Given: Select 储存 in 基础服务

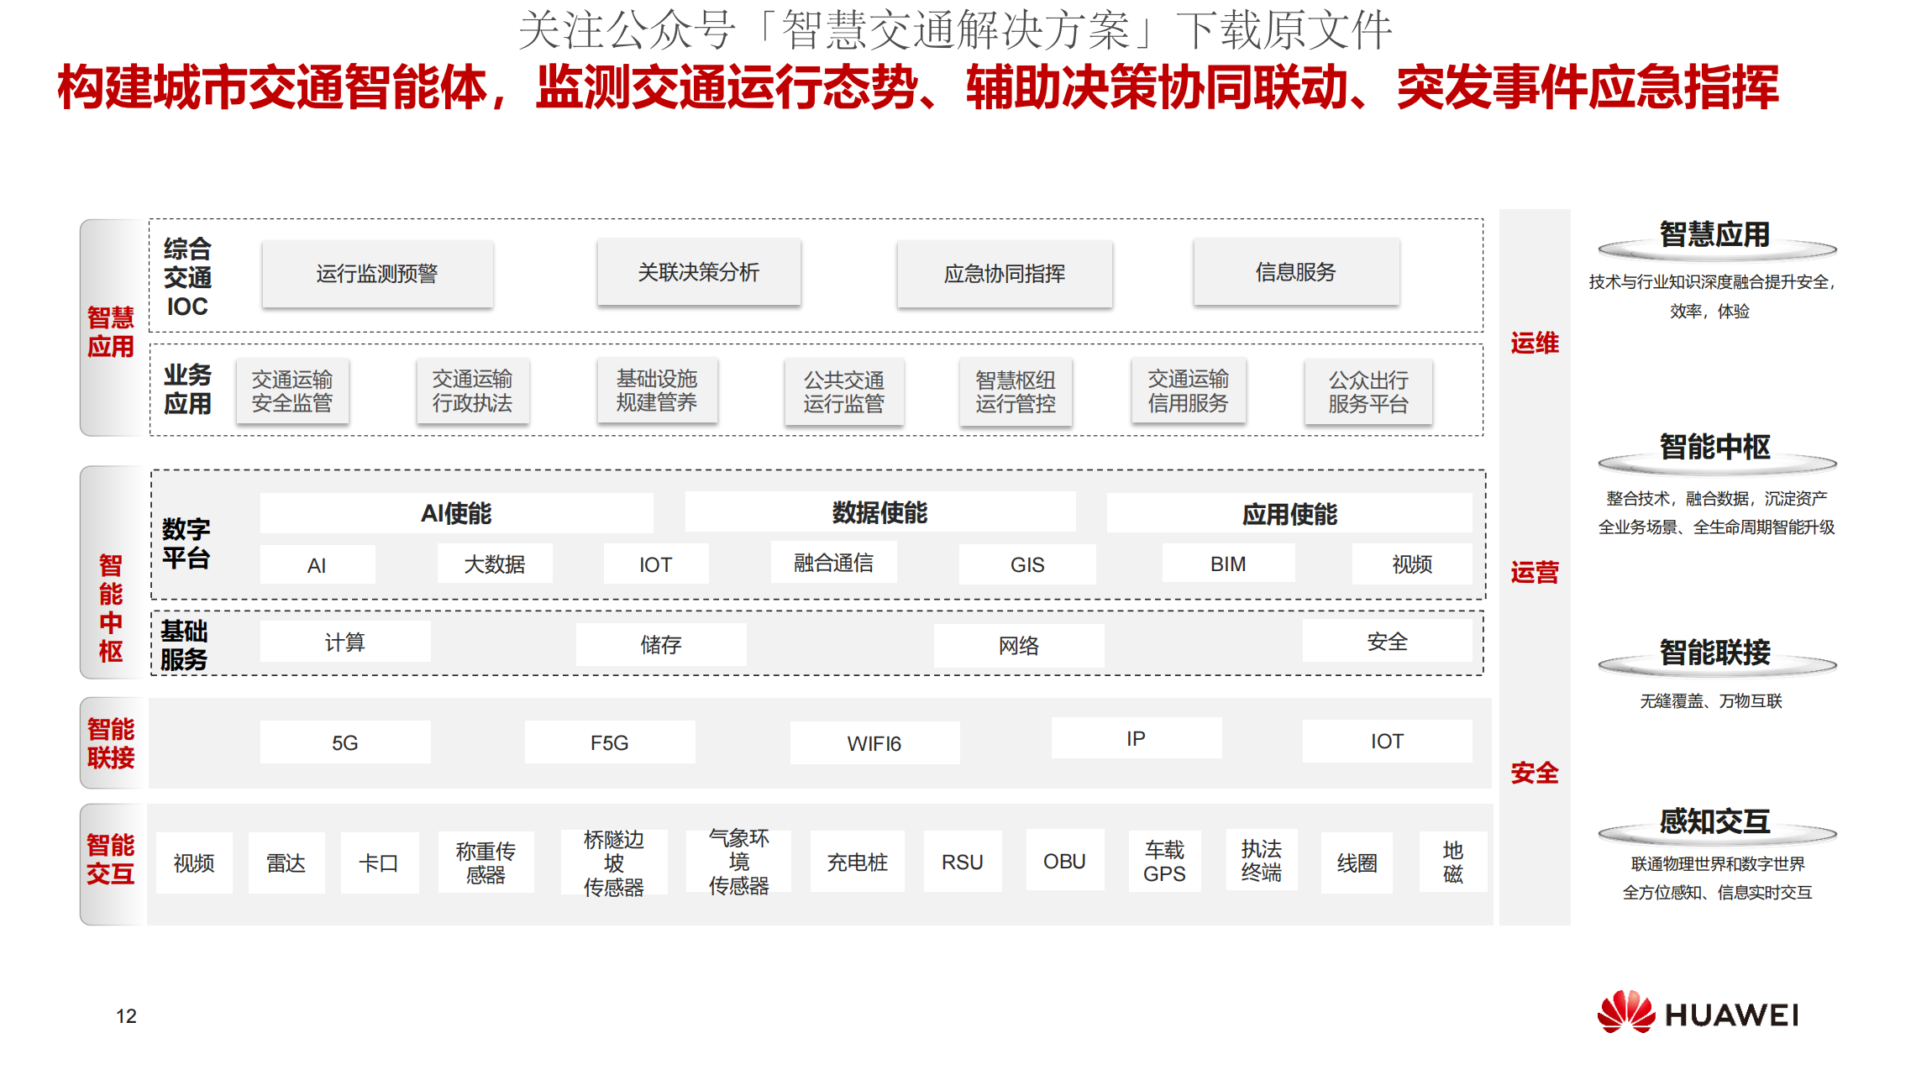Looking at the screenshot, I should [x=661, y=644].
